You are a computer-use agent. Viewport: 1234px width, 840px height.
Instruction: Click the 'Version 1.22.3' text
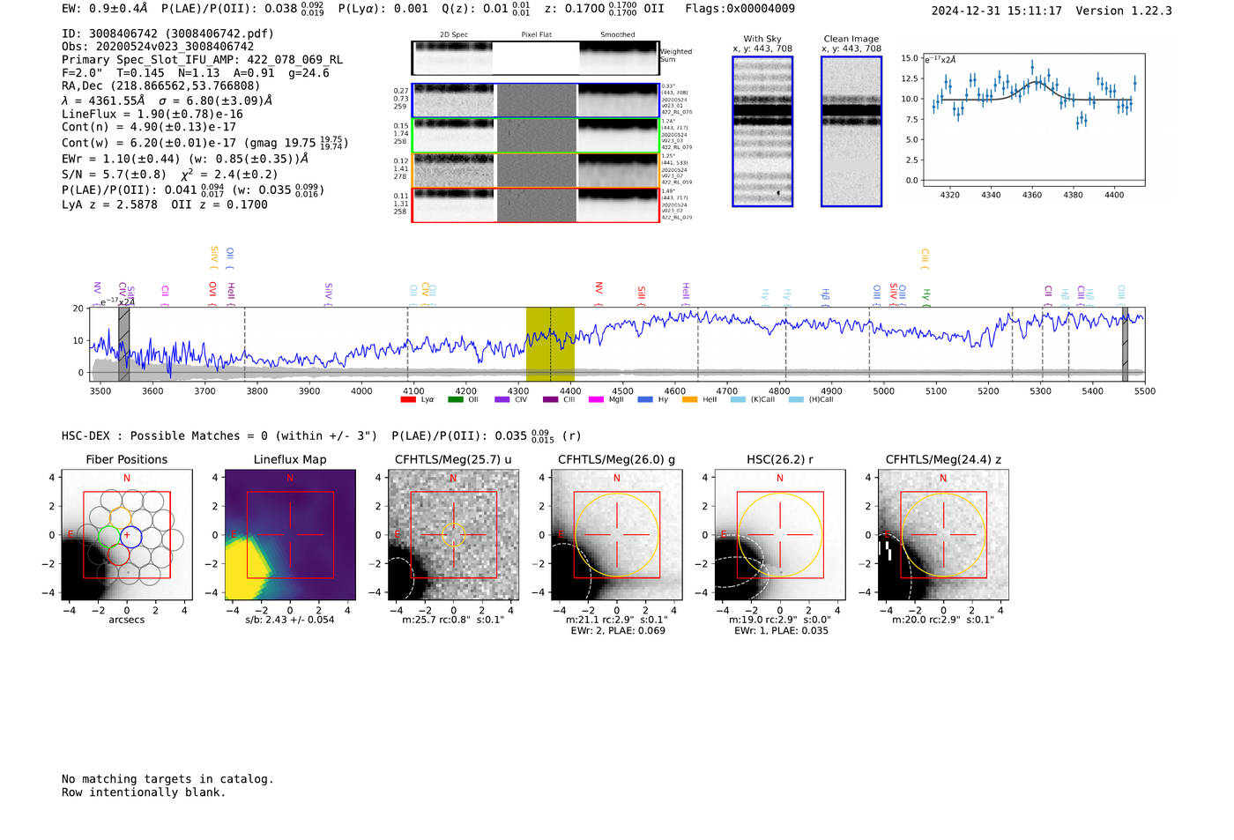[1124, 11]
